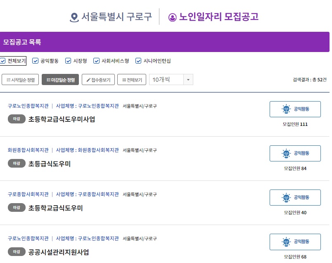Click the 검색결과 : 총 52건 text

tap(310, 80)
